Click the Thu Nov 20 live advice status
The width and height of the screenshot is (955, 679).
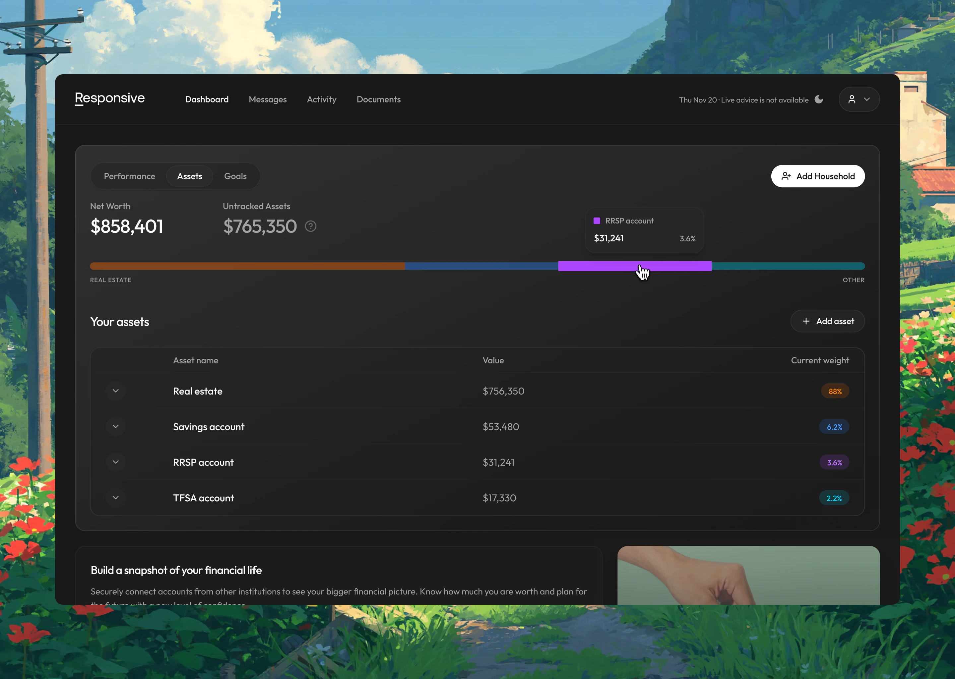[x=743, y=100]
